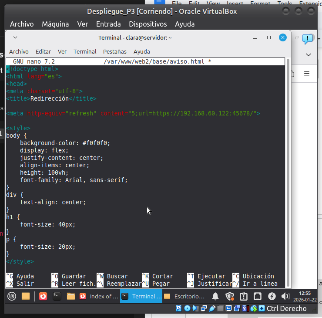322x318 pixels.
Task: Open the terminal window menu chevron
Action: tap(15, 38)
